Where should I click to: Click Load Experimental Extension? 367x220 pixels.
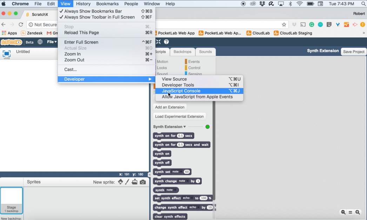point(179,116)
